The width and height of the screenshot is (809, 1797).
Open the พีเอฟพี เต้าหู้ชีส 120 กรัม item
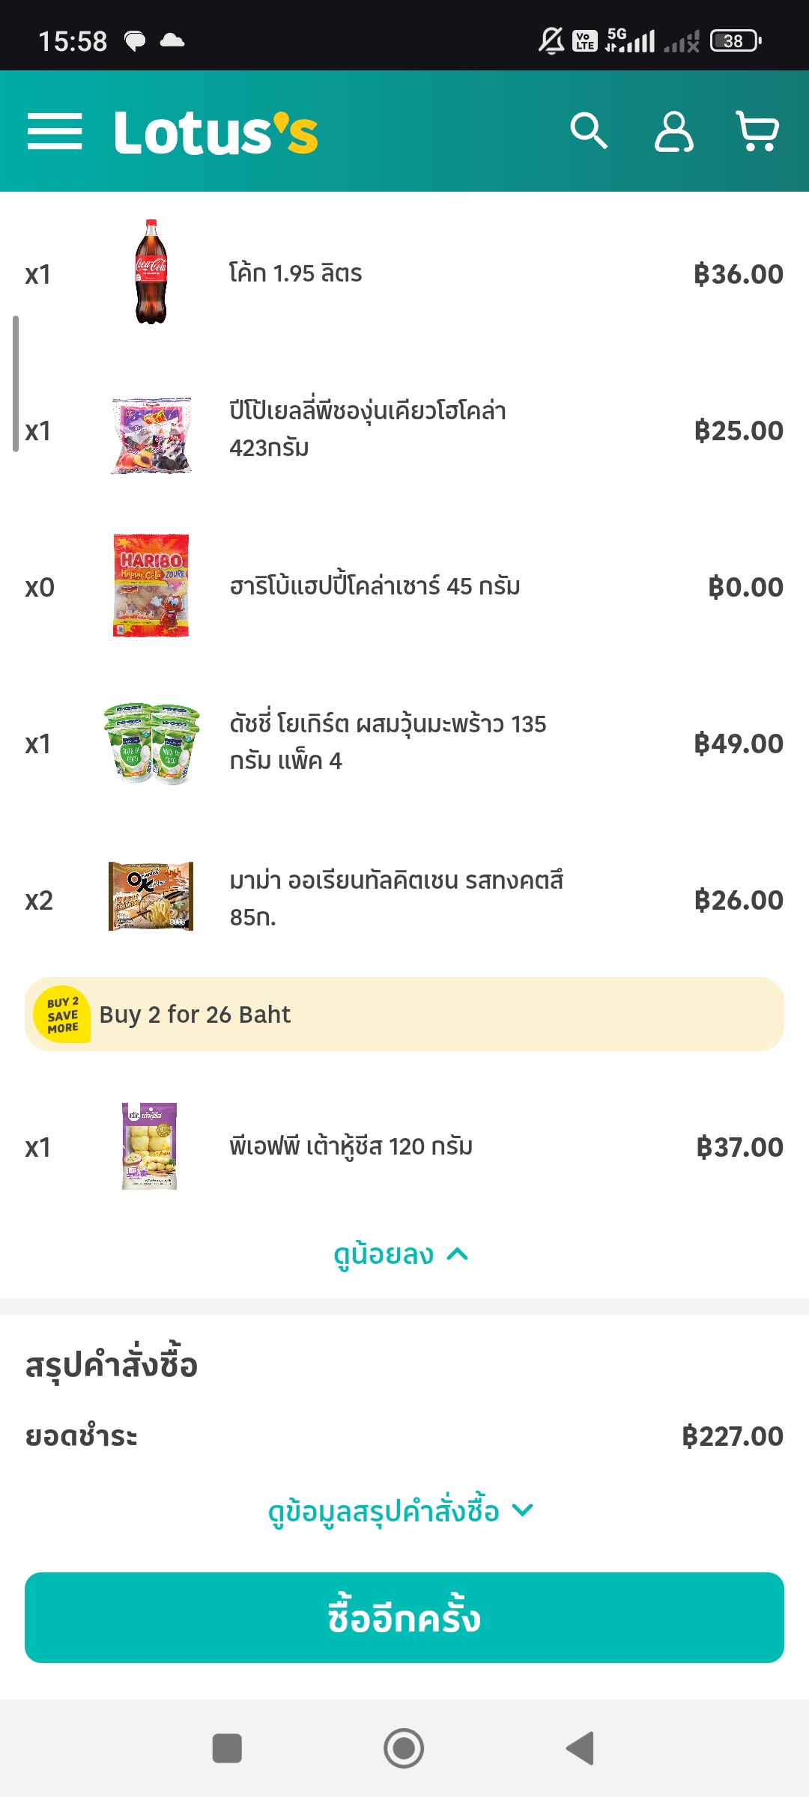(x=351, y=1146)
